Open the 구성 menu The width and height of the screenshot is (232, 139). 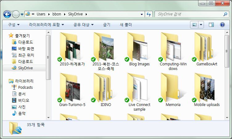(x=14, y=25)
